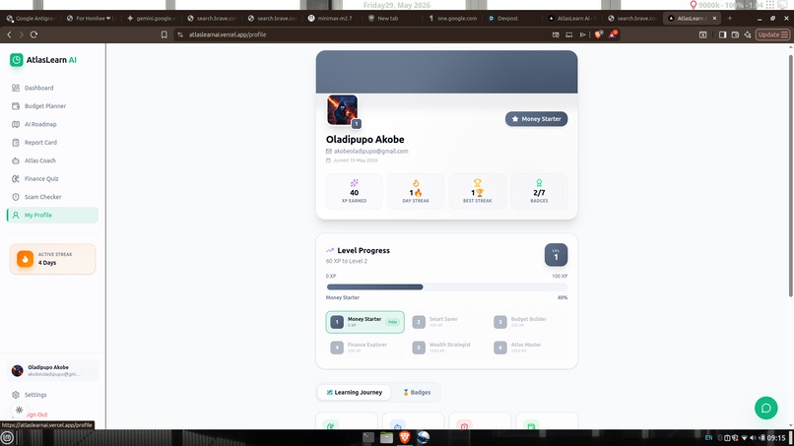Click the akobeoladipupo@gmail.com email link
Viewport: 794px width, 446px height.
coord(370,151)
